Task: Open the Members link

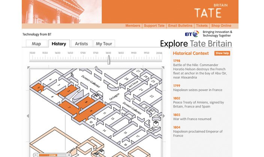Action: coord(133,26)
